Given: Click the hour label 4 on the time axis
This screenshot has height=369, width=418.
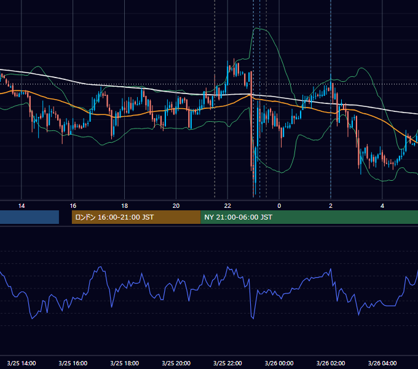Looking at the screenshot, I should pyautogui.click(x=382, y=206).
